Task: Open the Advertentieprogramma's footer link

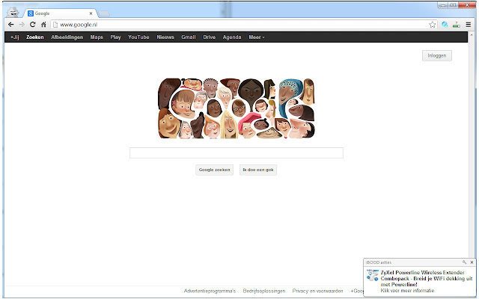Action: coord(210,291)
